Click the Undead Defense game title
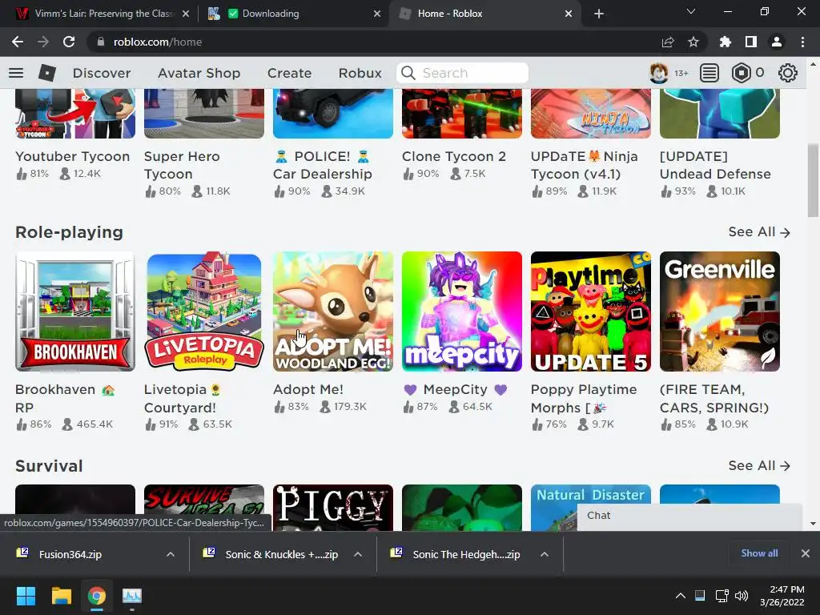This screenshot has width=820, height=615. tap(715, 165)
